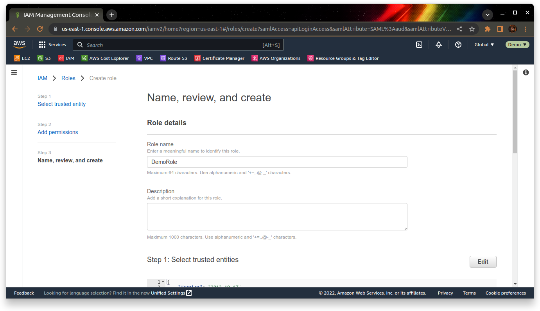Open Unified Settings link

[171, 293]
